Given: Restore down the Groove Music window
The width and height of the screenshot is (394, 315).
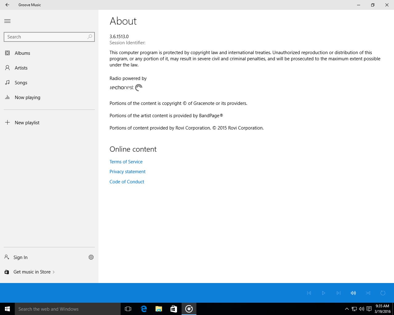Looking at the screenshot, I should [373, 5].
